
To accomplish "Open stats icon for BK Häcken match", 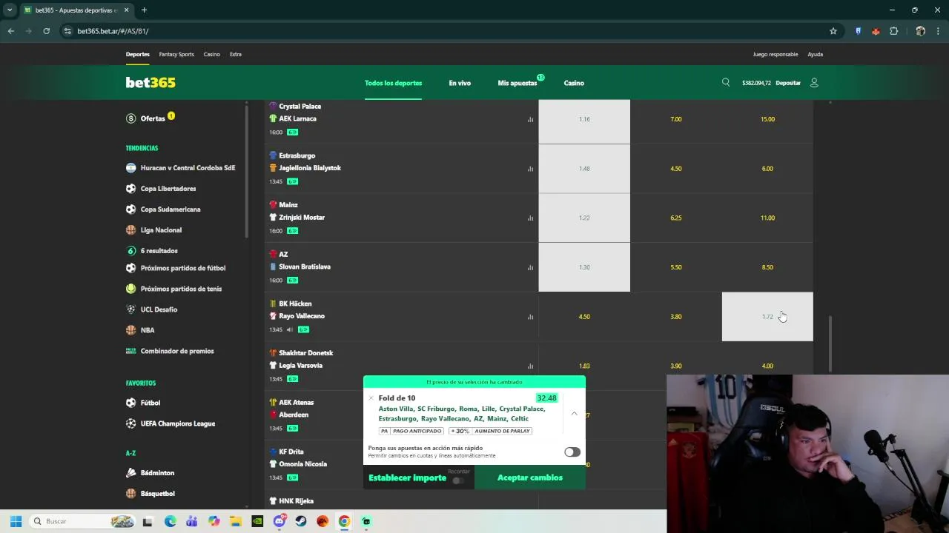I will pos(530,317).
